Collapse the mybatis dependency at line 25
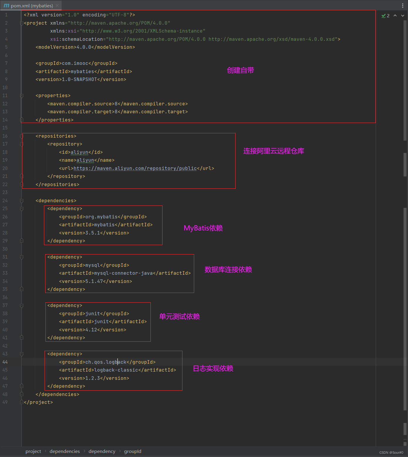 [21, 209]
